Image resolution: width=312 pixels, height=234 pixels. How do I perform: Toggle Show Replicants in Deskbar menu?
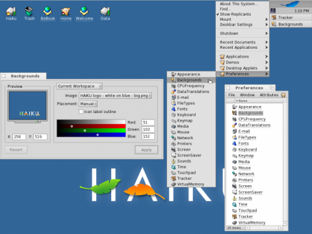[x=242, y=14]
